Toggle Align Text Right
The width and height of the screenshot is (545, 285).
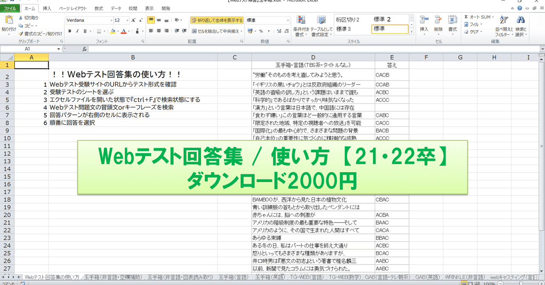166,31
